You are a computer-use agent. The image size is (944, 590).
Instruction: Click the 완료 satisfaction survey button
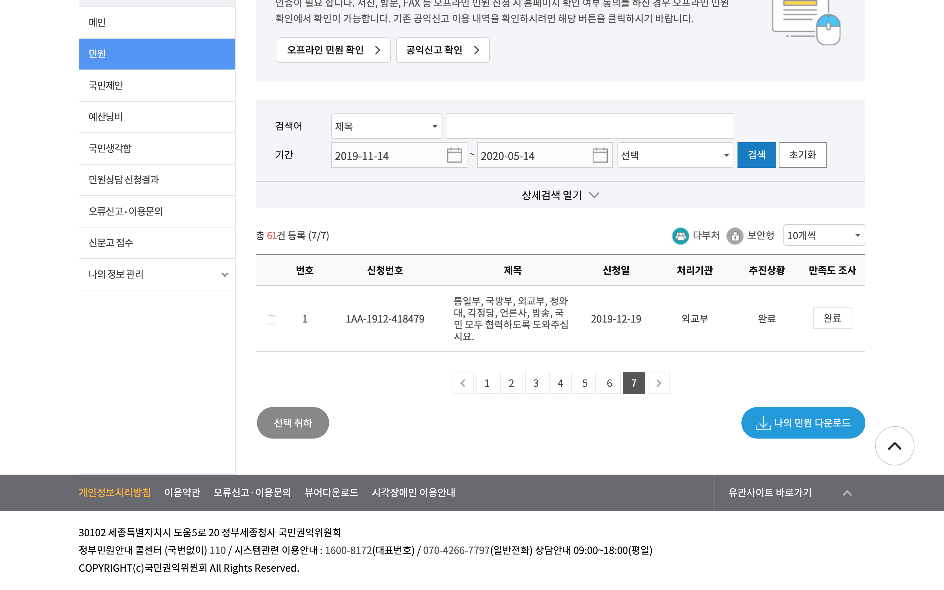pyautogui.click(x=832, y=318)
